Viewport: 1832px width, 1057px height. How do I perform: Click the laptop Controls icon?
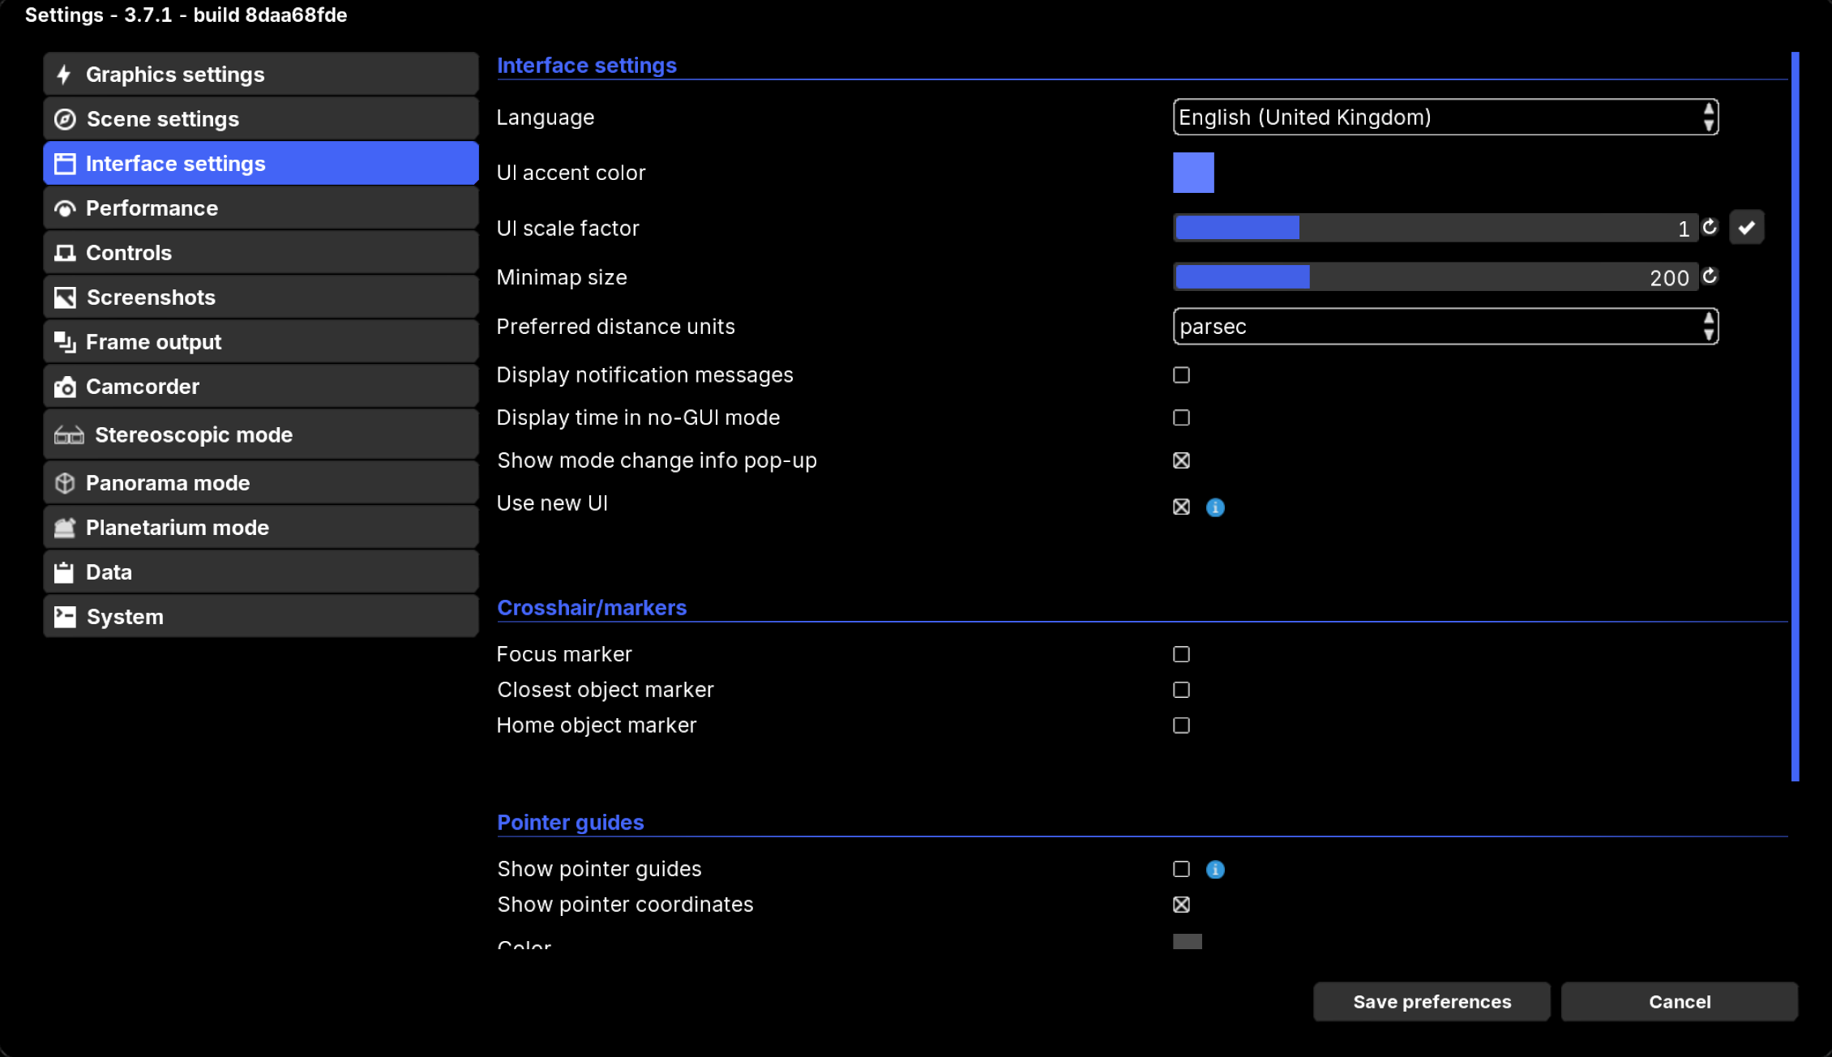click(x=65, y=253)
